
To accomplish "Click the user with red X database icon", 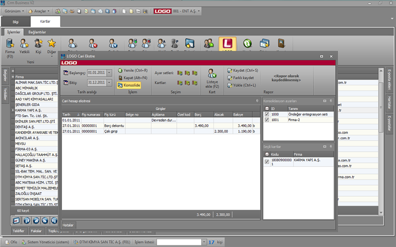I will (146, 44).
